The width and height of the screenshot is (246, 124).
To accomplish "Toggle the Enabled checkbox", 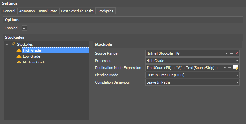I will [x=24, y=28].
